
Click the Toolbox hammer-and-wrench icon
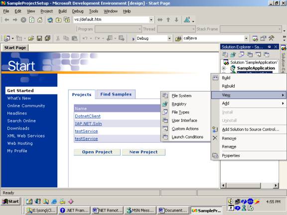[271, 38]
